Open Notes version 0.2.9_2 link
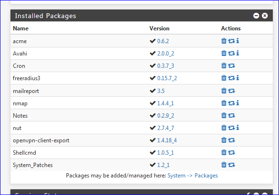 pyautogui.click(x=166, y=116)
